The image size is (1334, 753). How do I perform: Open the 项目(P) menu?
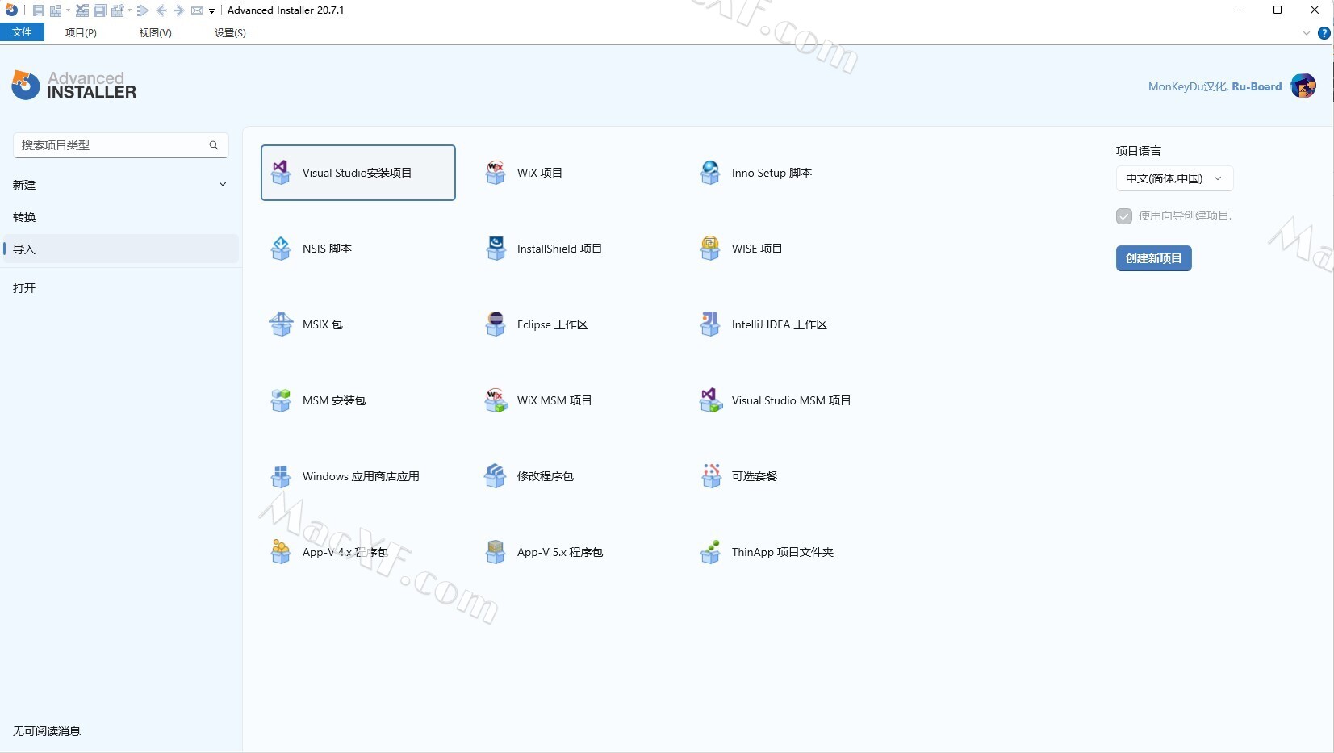coord(81,32)
